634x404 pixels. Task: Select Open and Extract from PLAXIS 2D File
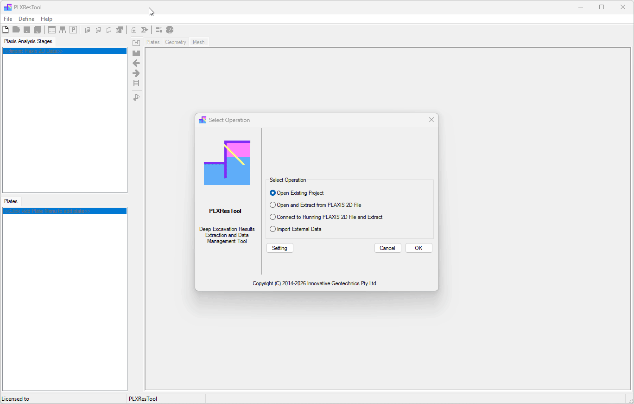point(315,205)
